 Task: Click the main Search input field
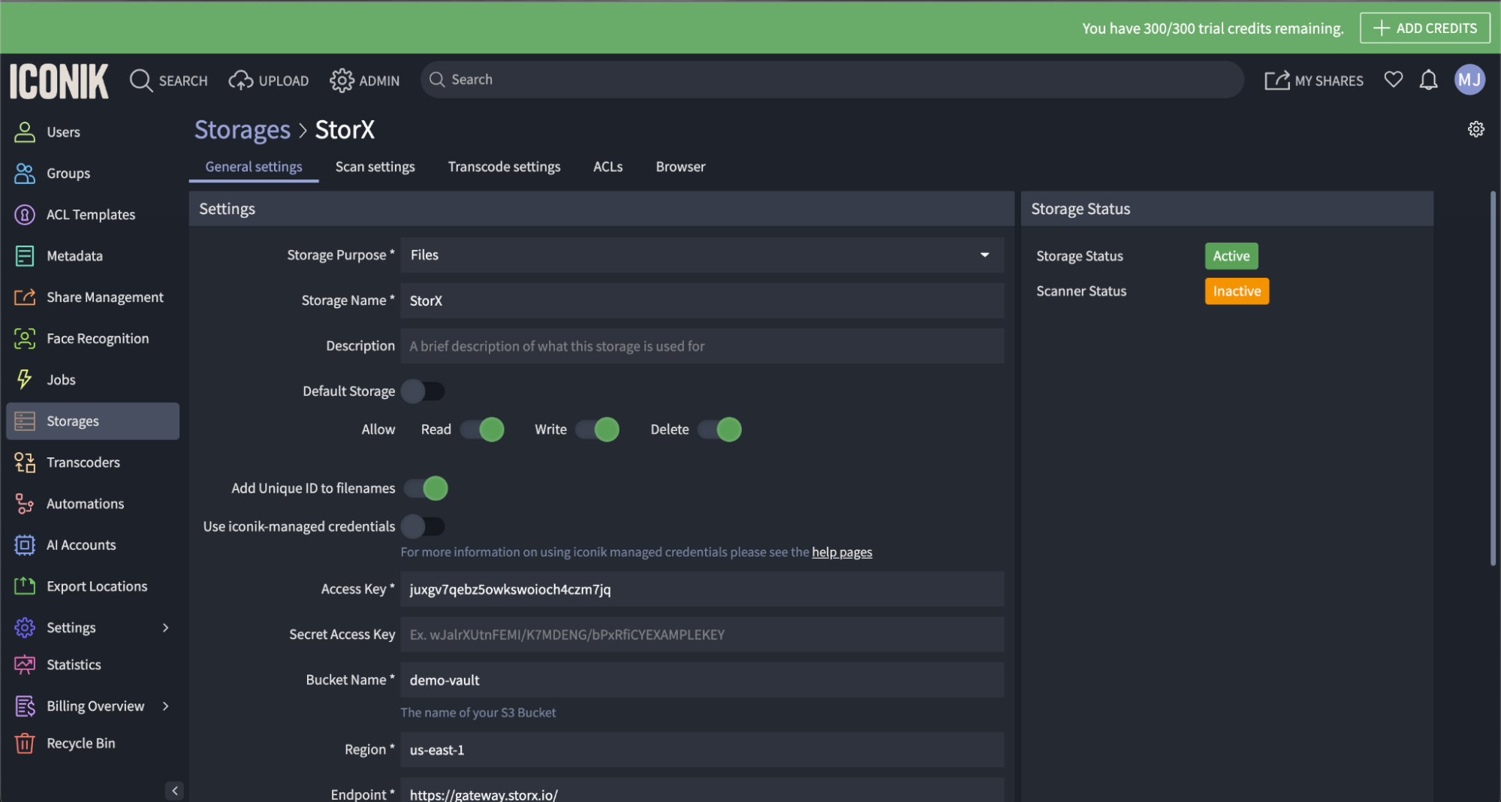[831, 80]
